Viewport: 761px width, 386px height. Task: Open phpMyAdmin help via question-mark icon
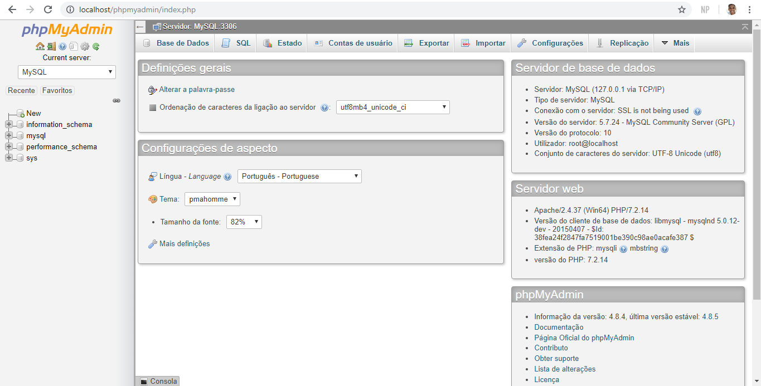point(62,46)
